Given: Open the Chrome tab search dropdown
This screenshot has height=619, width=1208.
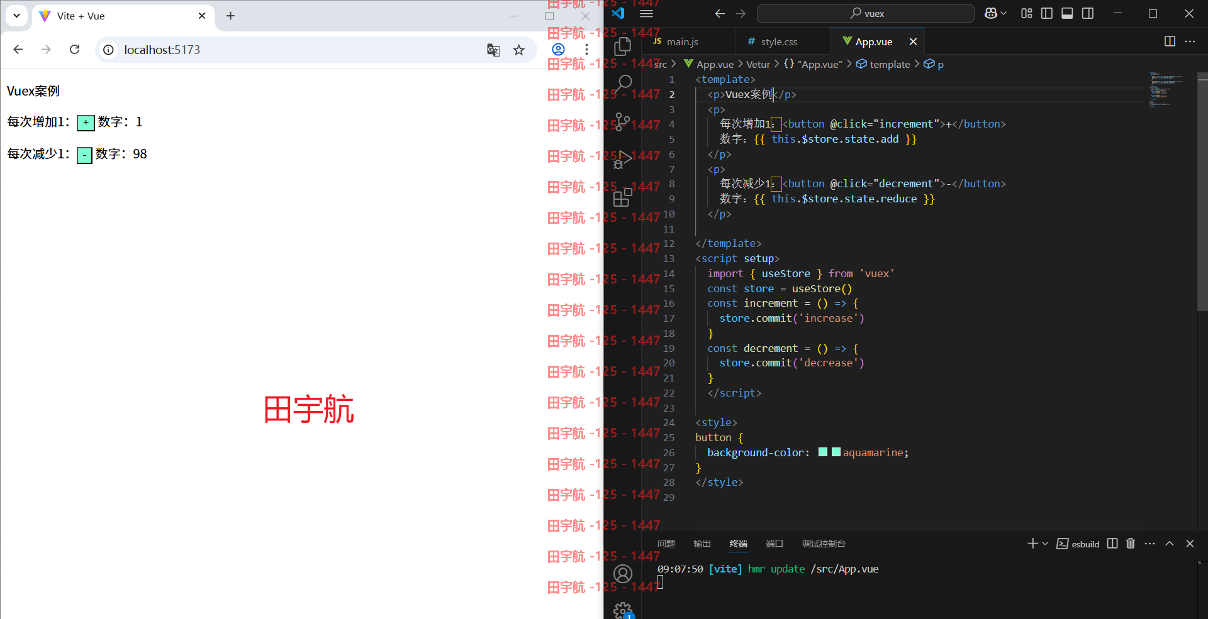Looking at the screenshot, I should point(16,16).
